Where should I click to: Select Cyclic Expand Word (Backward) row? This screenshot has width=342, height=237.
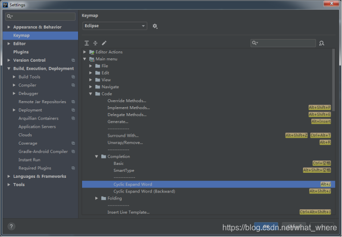(208, 191)
